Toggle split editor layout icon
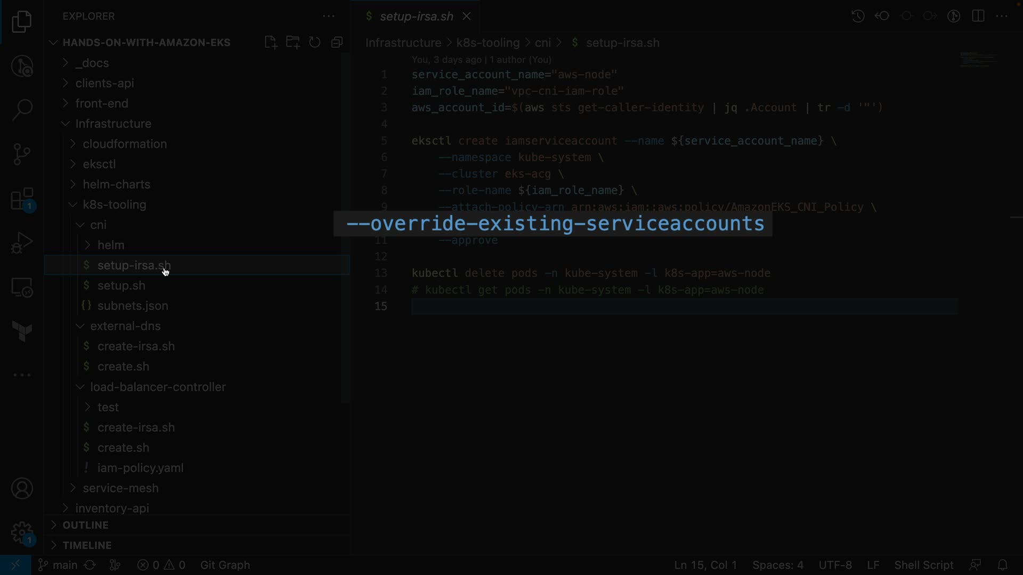The width and height of the screenshot is (1023, 575). [978, 16]
